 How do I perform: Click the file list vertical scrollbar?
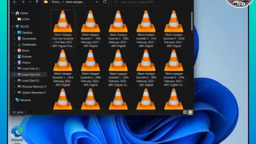point(192,21)
